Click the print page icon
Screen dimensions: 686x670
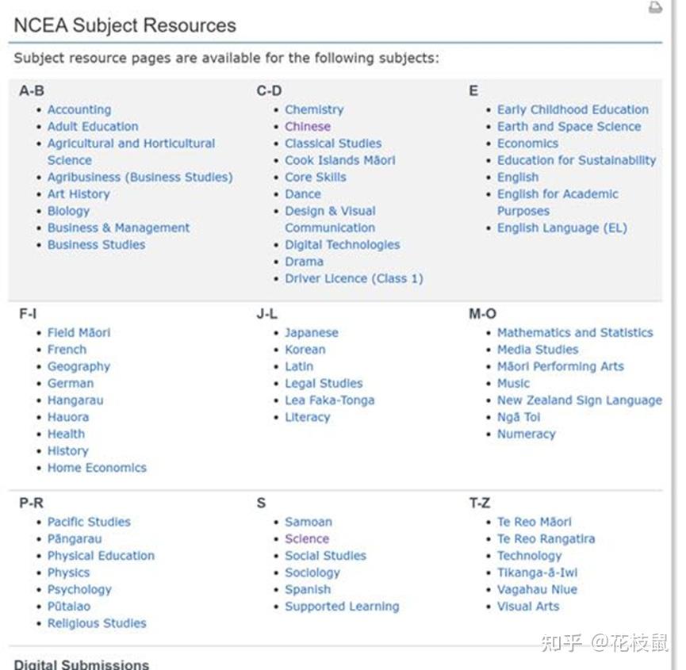point(655,8)
